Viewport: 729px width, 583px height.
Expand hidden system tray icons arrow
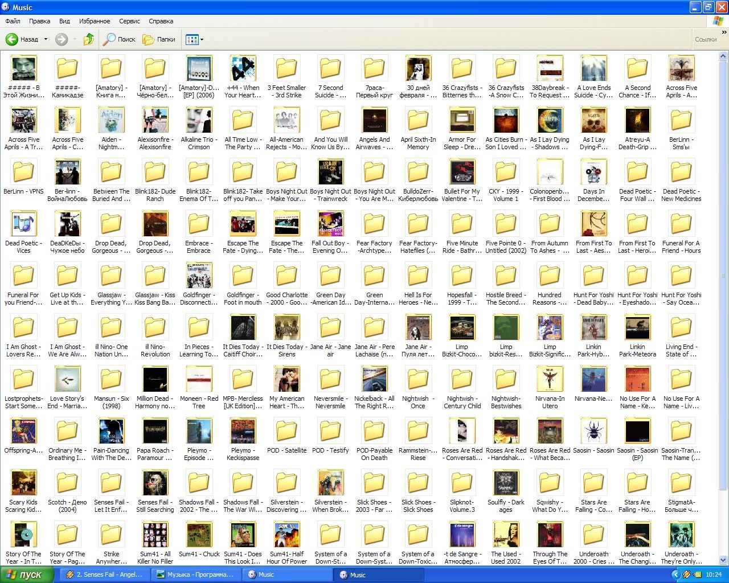click(x=676, y=575)
